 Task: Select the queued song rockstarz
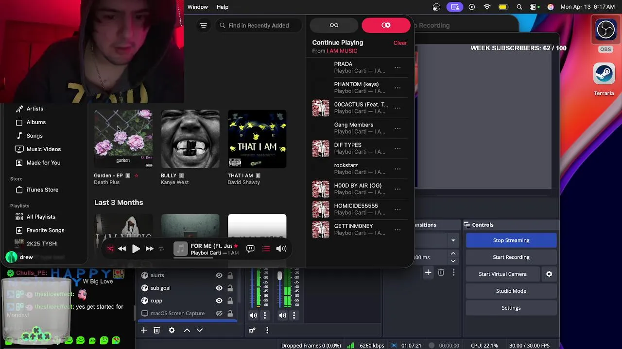pos(360,169)
